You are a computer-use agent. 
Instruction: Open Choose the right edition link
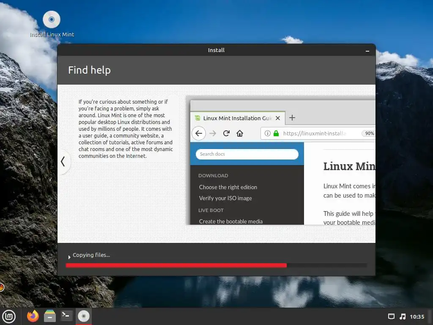pyautogui.click(x=228, y=187)
